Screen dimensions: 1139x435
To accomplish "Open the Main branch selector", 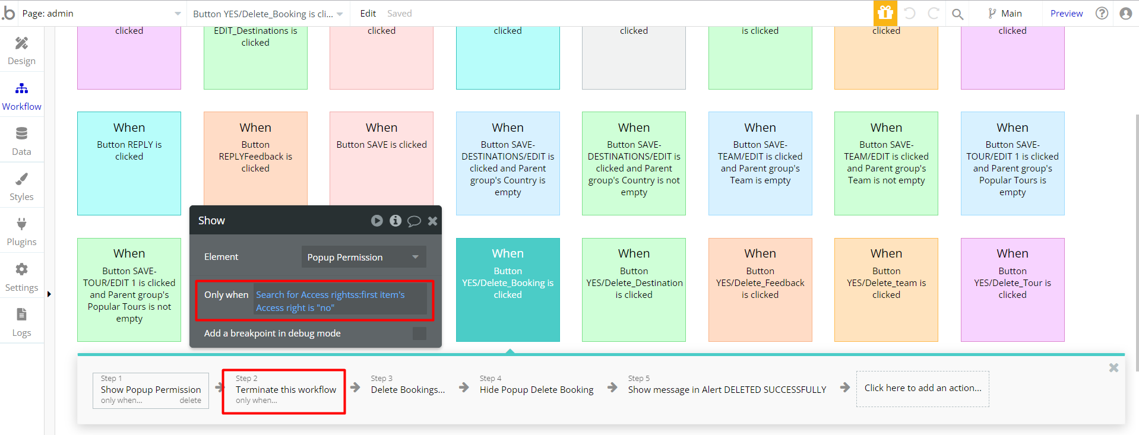I will 1005,13.
